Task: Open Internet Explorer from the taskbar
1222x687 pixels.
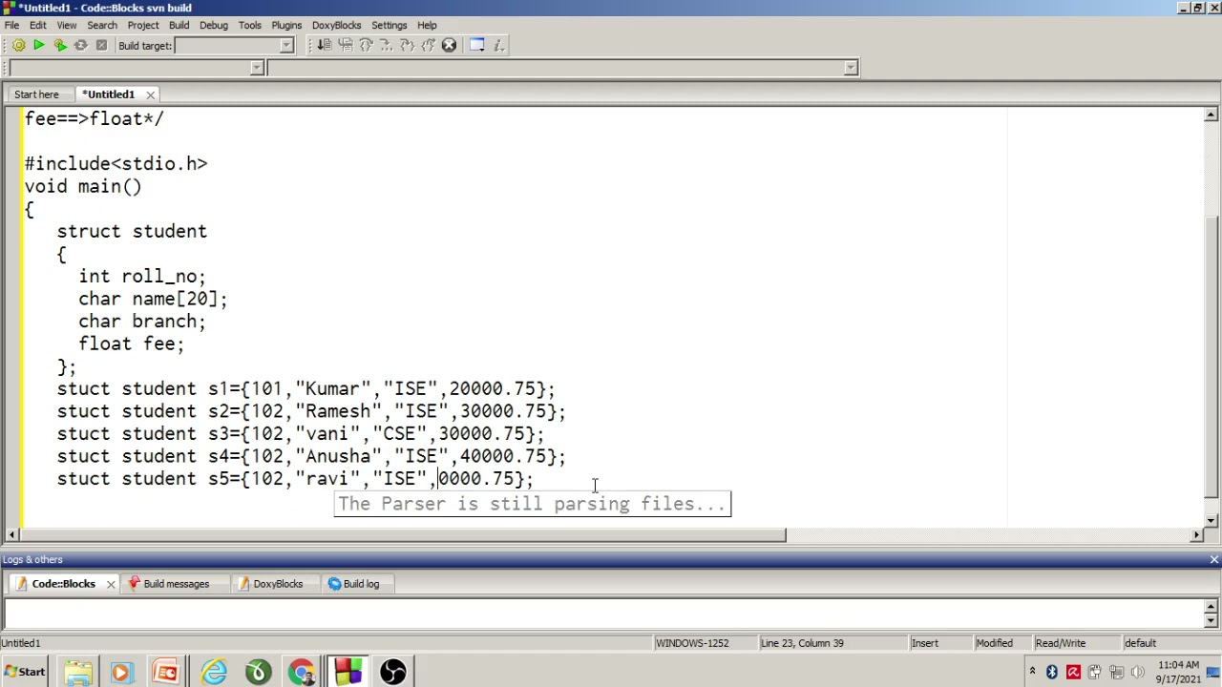Action: (213, 673)
